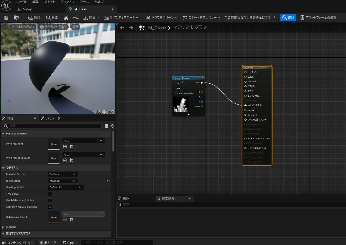Enable the Two Sided checkbox

click(x=50, y=194)
